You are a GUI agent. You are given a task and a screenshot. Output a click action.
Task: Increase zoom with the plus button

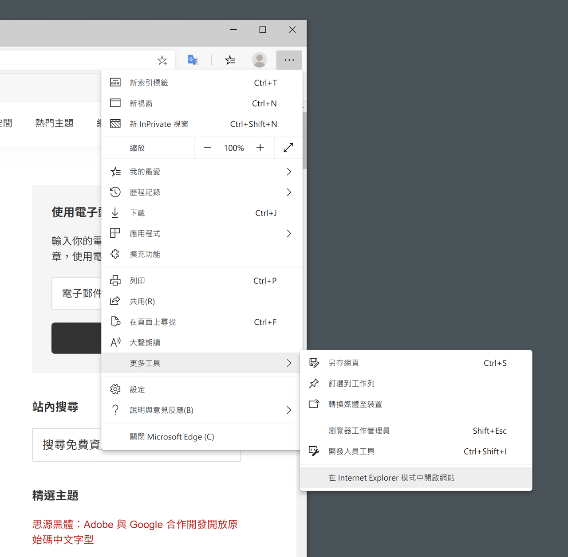coord(260,148)
